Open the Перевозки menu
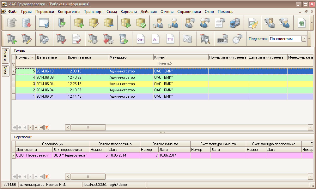The height and width of the screenshot is (189, 316). coord(45,12)
